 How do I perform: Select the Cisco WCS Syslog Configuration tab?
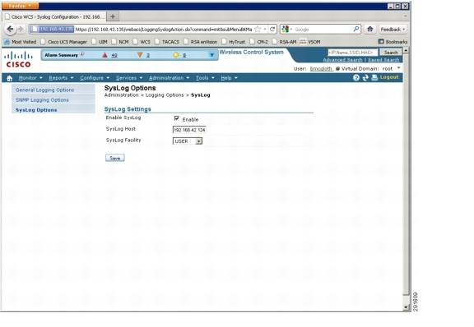pyautogui.click(x=54, y=16)
